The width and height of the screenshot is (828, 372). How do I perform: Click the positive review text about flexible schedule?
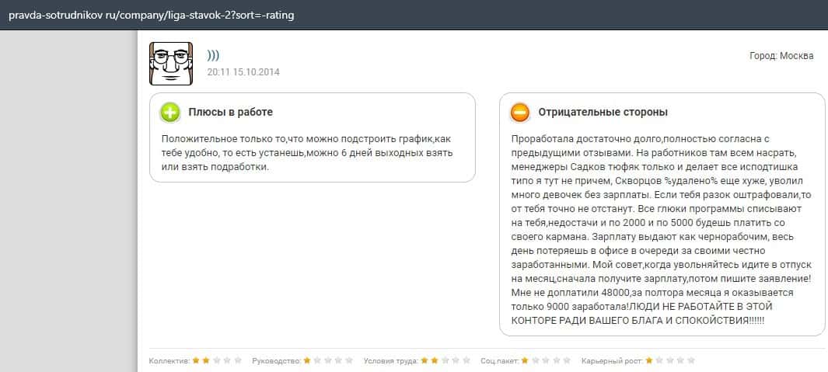[306, 153]
